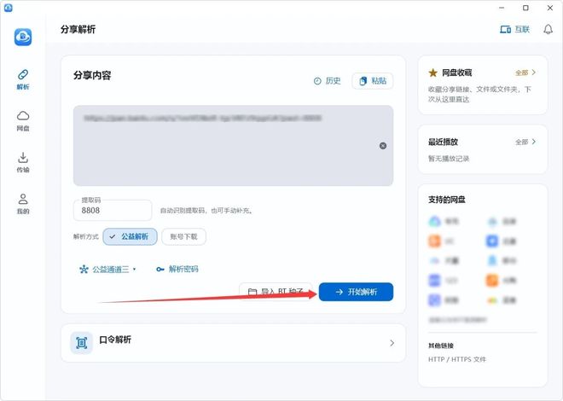Open the 我的 profile sidebar tab

pyautogui.click(x=23, y=204)
